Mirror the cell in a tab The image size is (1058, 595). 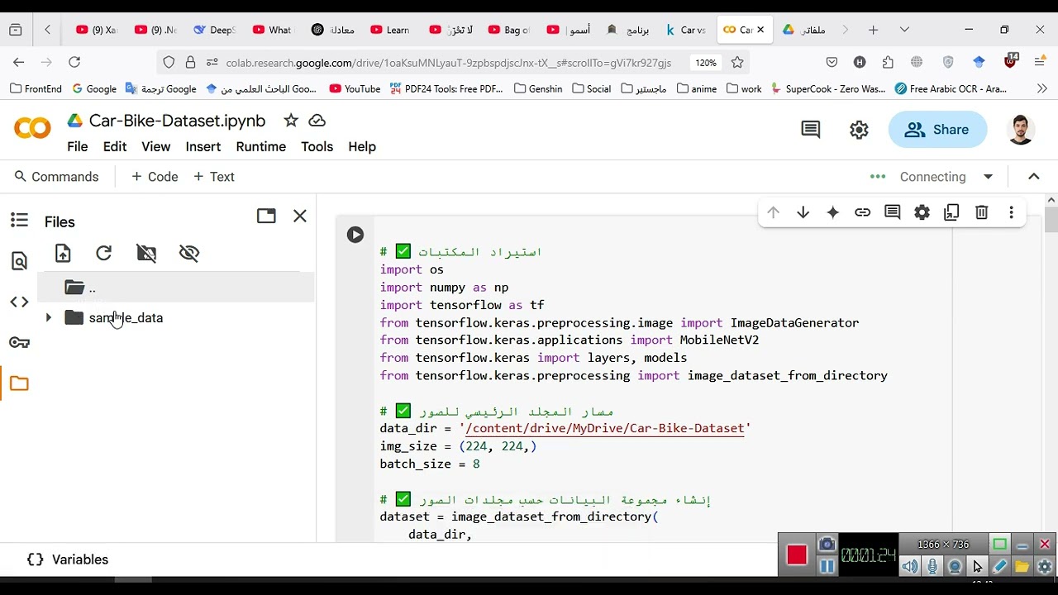point(951,212)
